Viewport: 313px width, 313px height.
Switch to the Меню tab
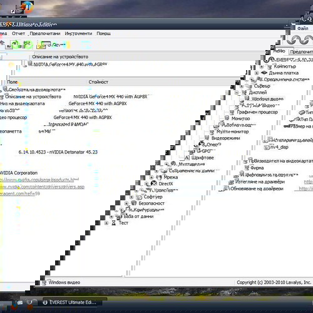(x=280, y=51)
